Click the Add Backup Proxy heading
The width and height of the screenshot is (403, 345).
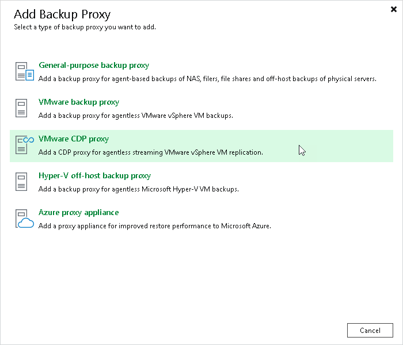(62, 14)
